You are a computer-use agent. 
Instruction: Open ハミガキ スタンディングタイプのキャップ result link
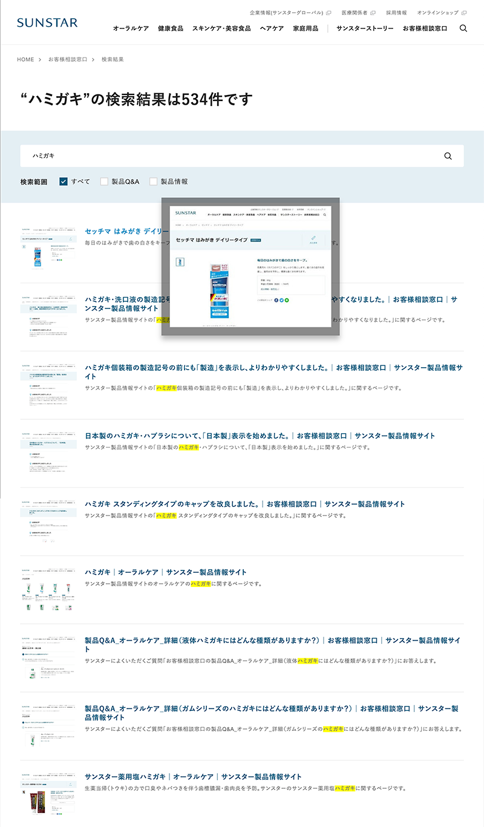pyautogui.click(x=245, y=504)
